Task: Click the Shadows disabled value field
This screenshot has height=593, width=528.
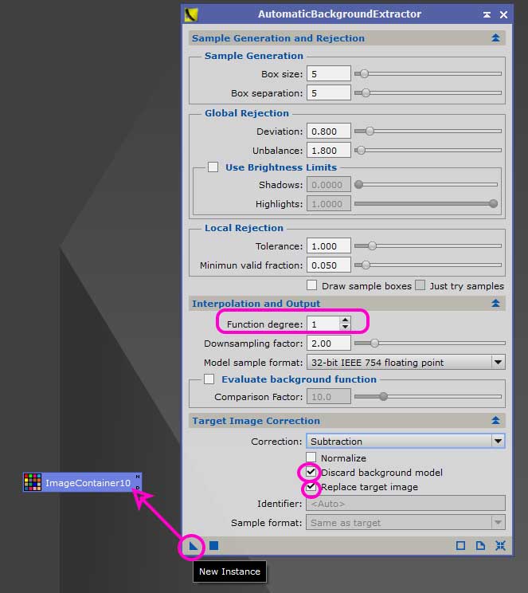Action: [x=328, y=185]
